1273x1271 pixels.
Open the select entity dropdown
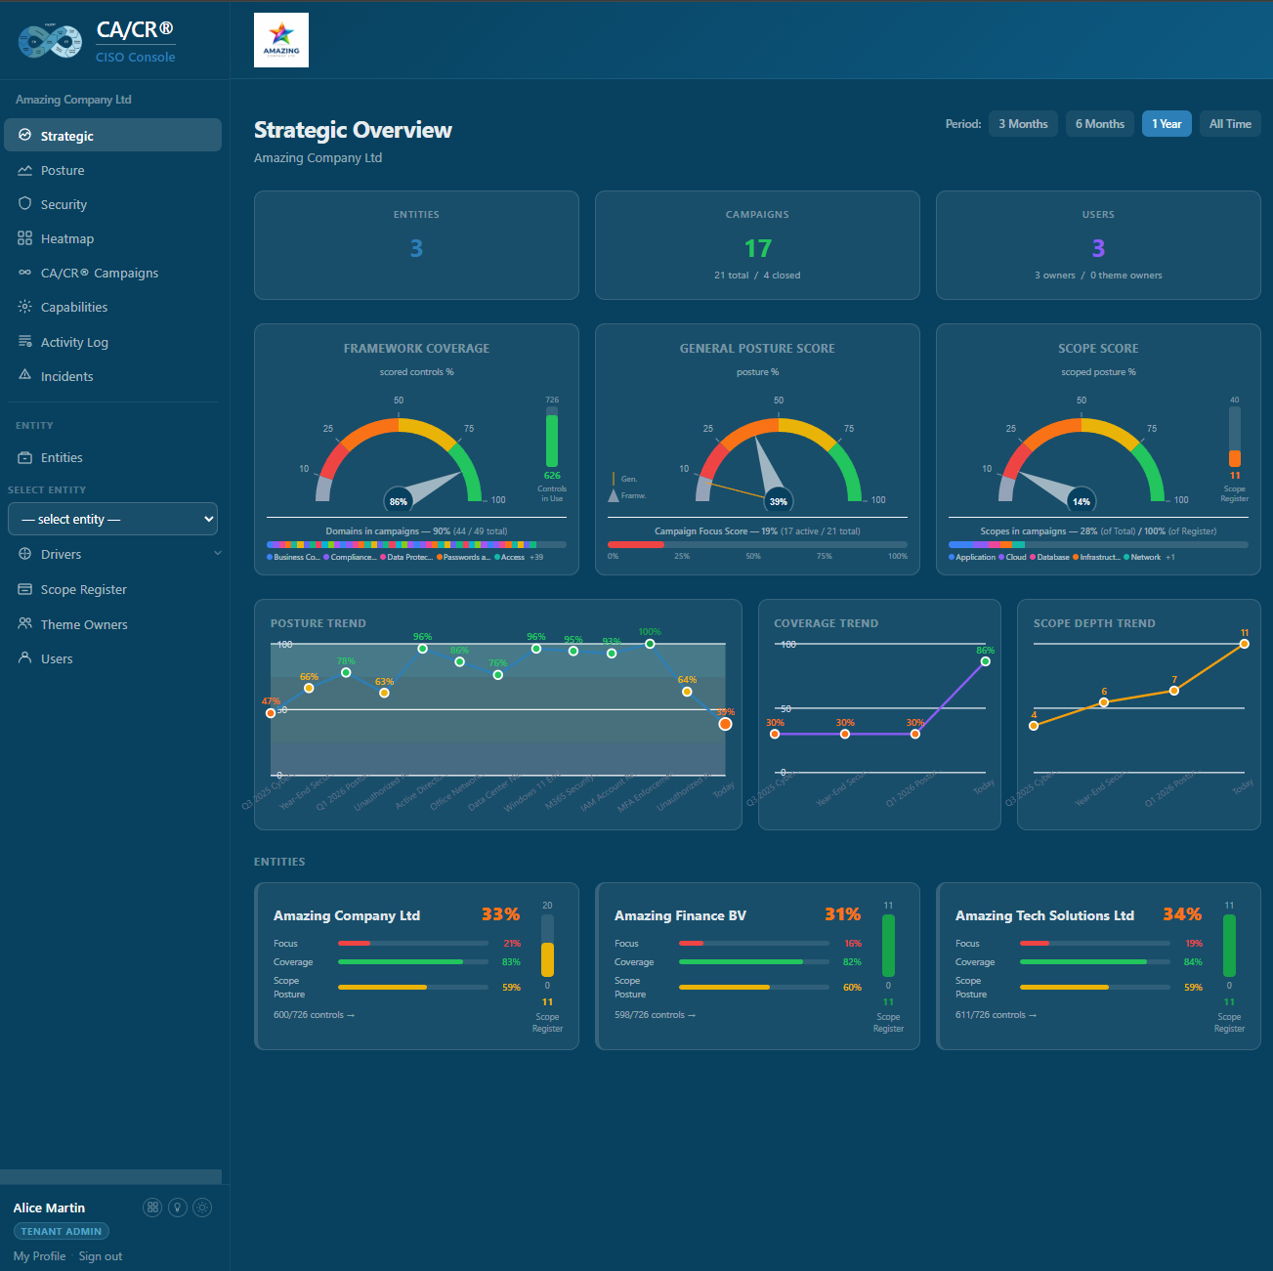point(112,519)
